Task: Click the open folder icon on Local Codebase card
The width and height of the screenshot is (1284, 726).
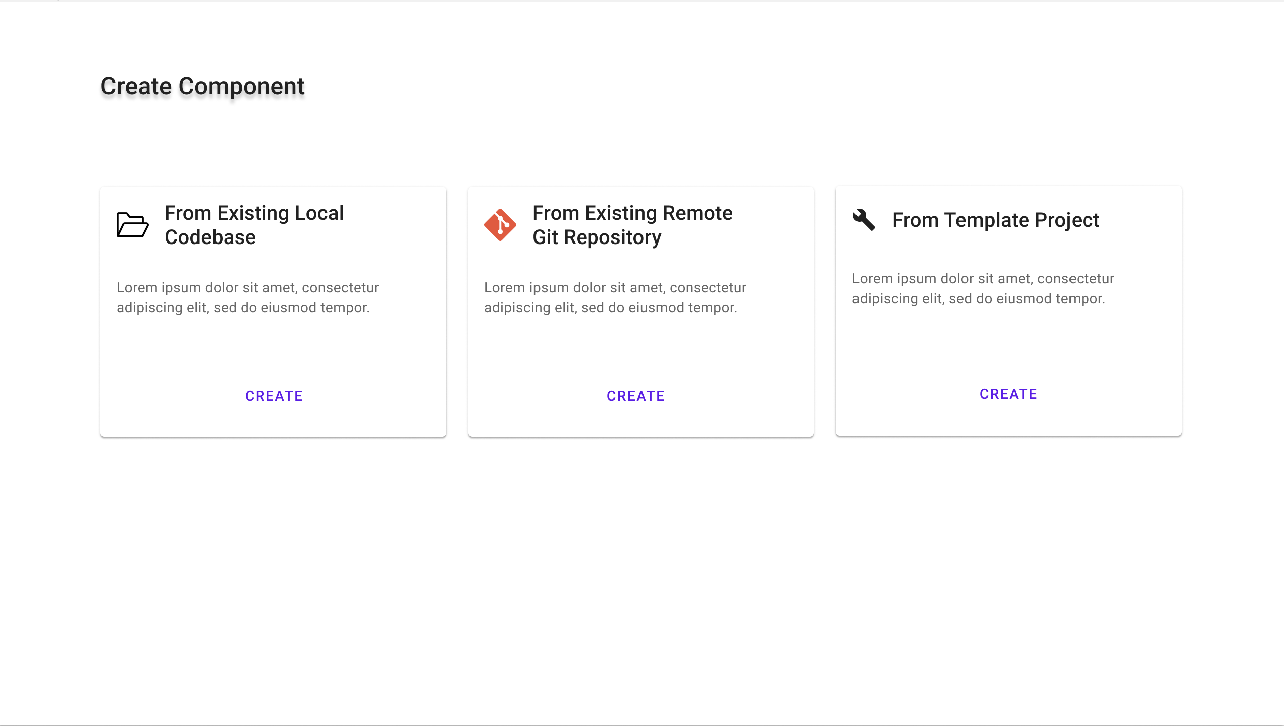Action: click(x=133, y=225)
